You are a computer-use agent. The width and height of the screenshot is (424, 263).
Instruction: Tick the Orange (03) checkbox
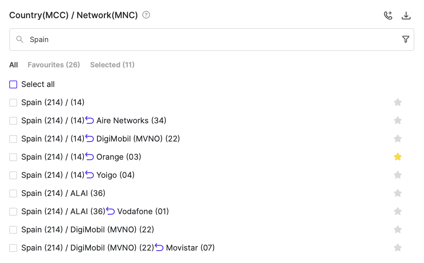pyautogui.click(x=13, y=157)
